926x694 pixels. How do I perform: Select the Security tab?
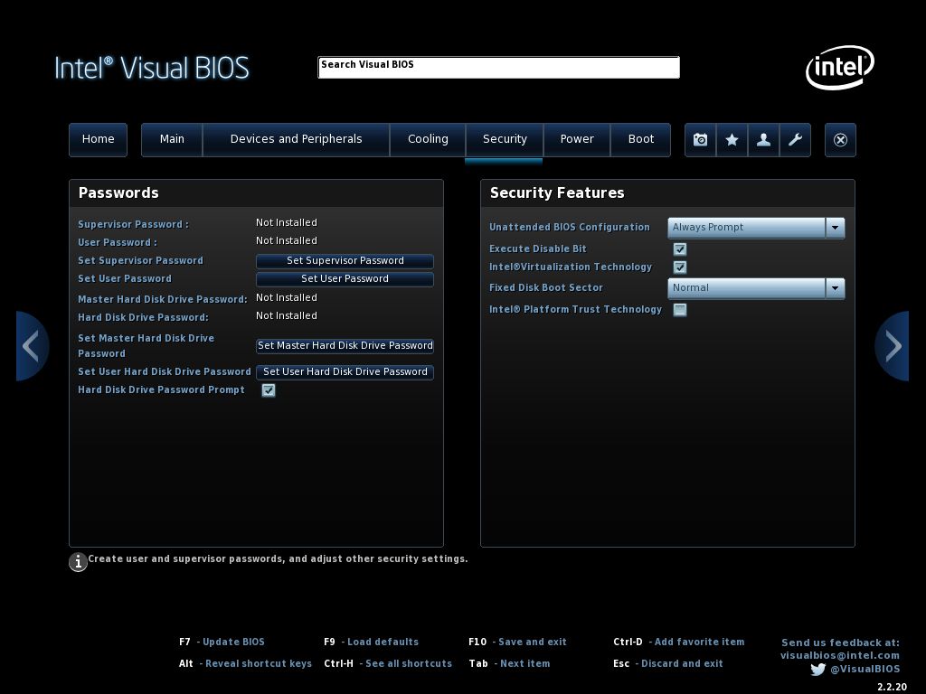pyautogui.click(x=505, y=140)
